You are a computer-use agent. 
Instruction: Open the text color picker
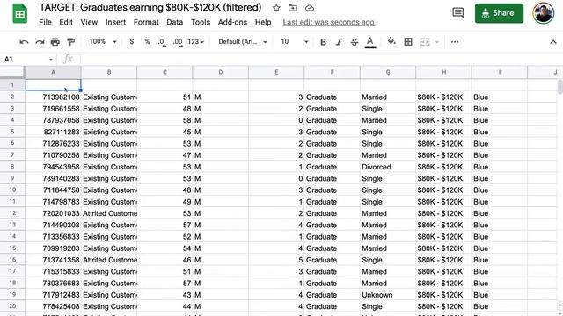[x=370, y=42]
